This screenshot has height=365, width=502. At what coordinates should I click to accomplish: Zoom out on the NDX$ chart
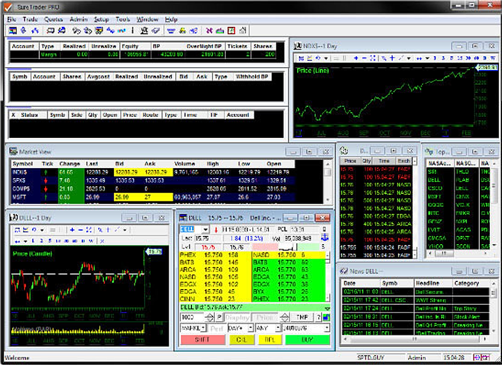pos(364,58)
